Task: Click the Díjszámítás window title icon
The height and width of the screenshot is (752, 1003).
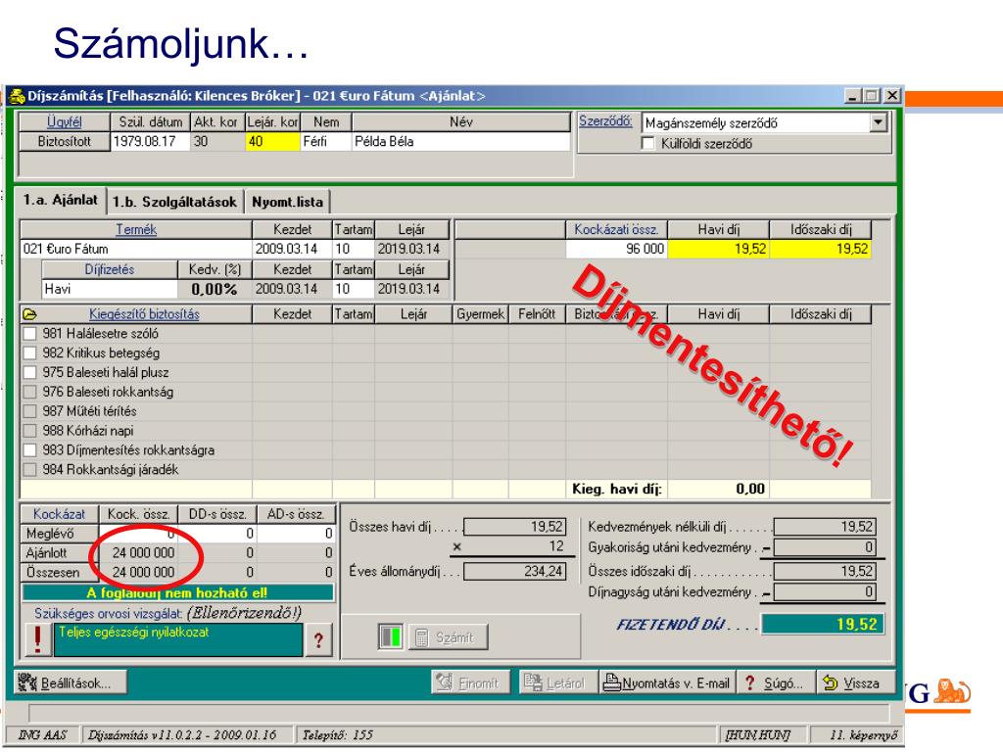Action: [17, 96]
